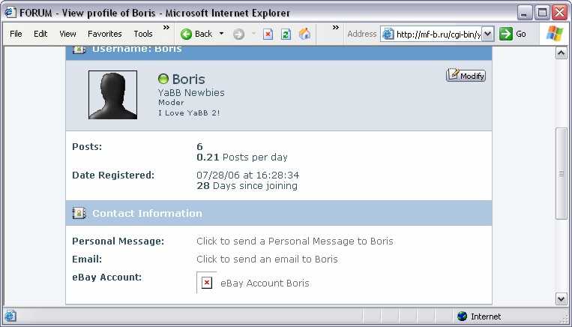
Task: Click Boris's silhouette avatar image
Action: (112, 95)
